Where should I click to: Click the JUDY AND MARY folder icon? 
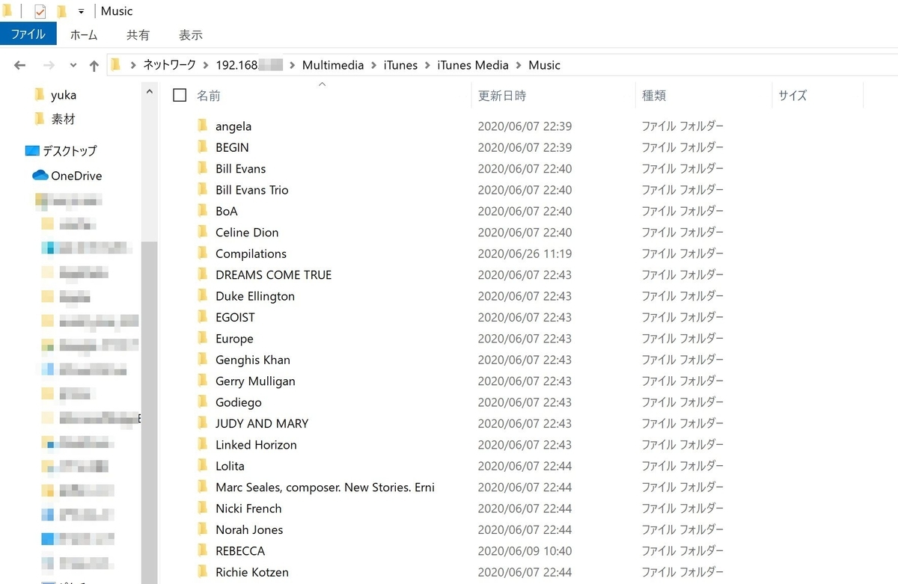pos(202,423)
